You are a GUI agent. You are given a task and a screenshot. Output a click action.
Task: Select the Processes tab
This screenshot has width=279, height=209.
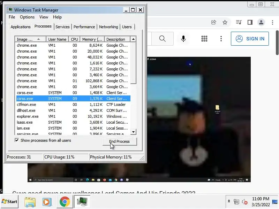(x=43, y=26)
